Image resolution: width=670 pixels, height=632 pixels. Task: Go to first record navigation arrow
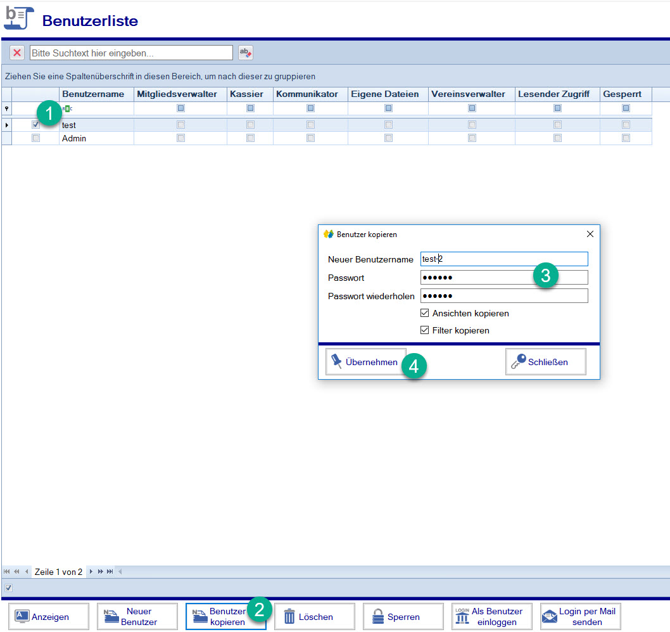point(6,572)
